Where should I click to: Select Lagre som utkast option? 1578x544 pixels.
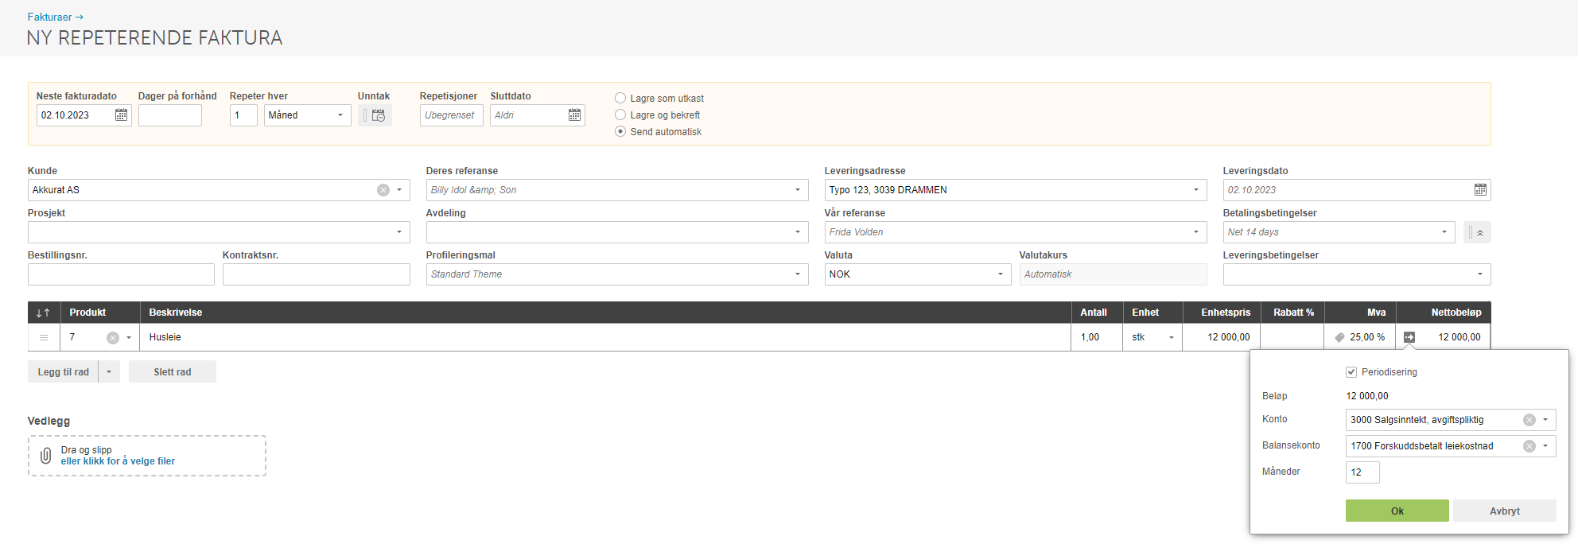[620, 98]
